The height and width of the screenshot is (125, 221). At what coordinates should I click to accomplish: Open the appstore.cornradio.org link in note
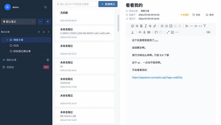tap(157, 77)
